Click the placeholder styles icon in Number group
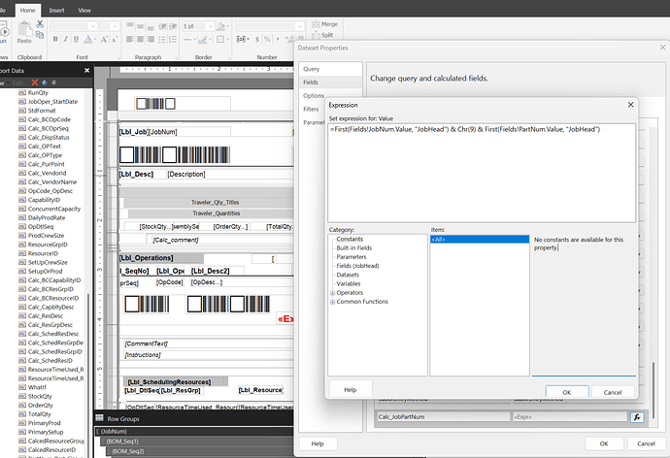This screenshot has height=458, width=670. pos(242,39)
